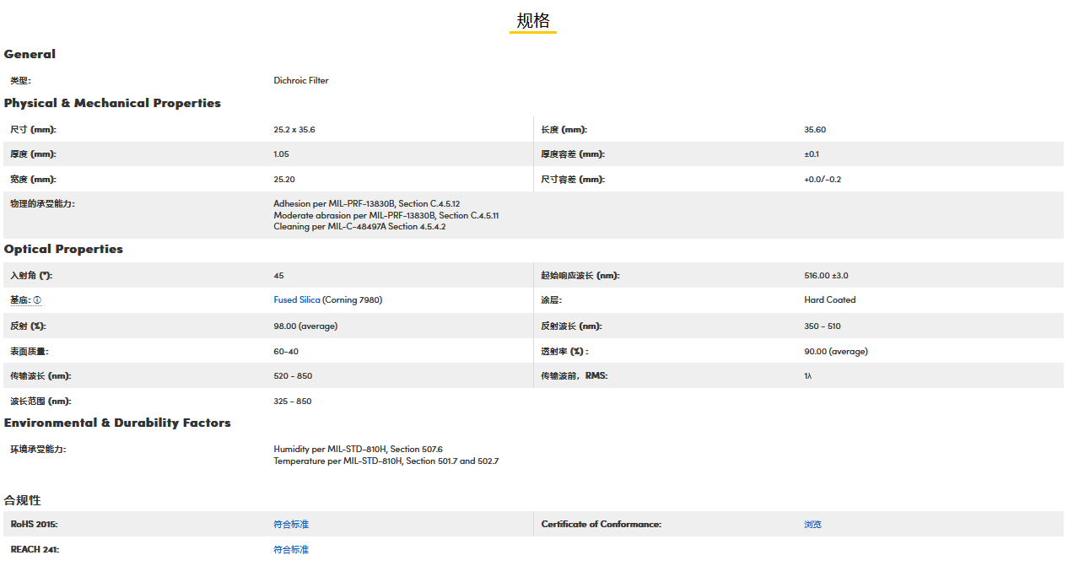Viewport: 1068px width, 566px height.
Task: Click the Adhesion per MIL-PRF-13830B line
Action: pyautogui.click(x=366, y=204)
